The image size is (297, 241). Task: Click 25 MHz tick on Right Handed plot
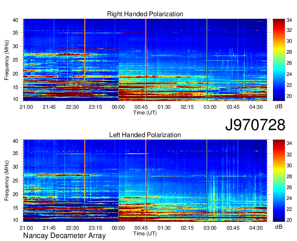point(15,60)
